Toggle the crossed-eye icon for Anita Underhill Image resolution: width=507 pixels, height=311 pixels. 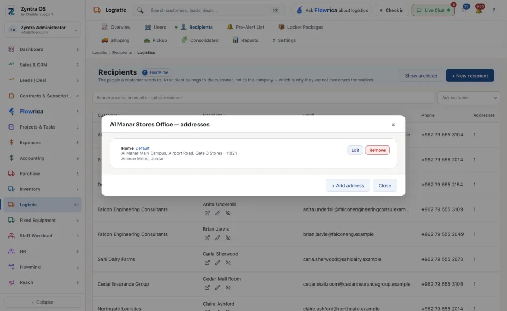228,213
